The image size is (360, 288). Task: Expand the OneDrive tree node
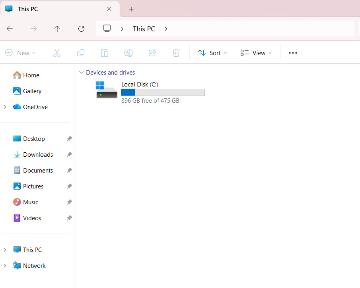5,107
